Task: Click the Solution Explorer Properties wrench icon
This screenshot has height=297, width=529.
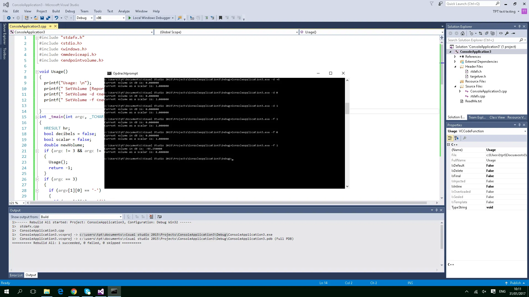Action: (507, 33)
